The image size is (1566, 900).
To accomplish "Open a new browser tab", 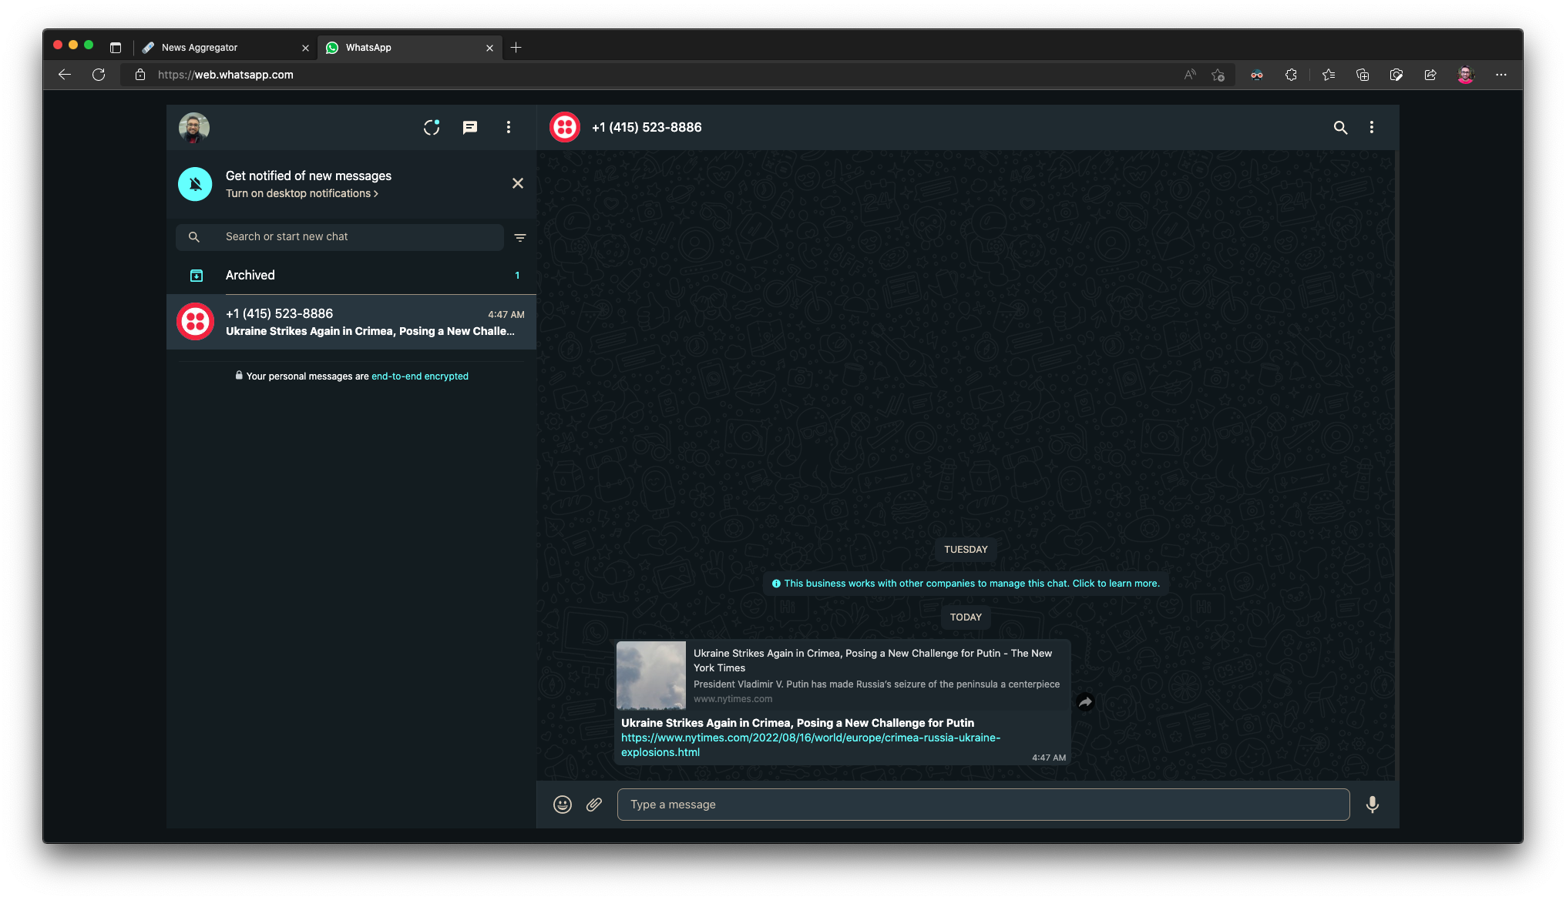I will pyautogui.click(x=516, y=48).
